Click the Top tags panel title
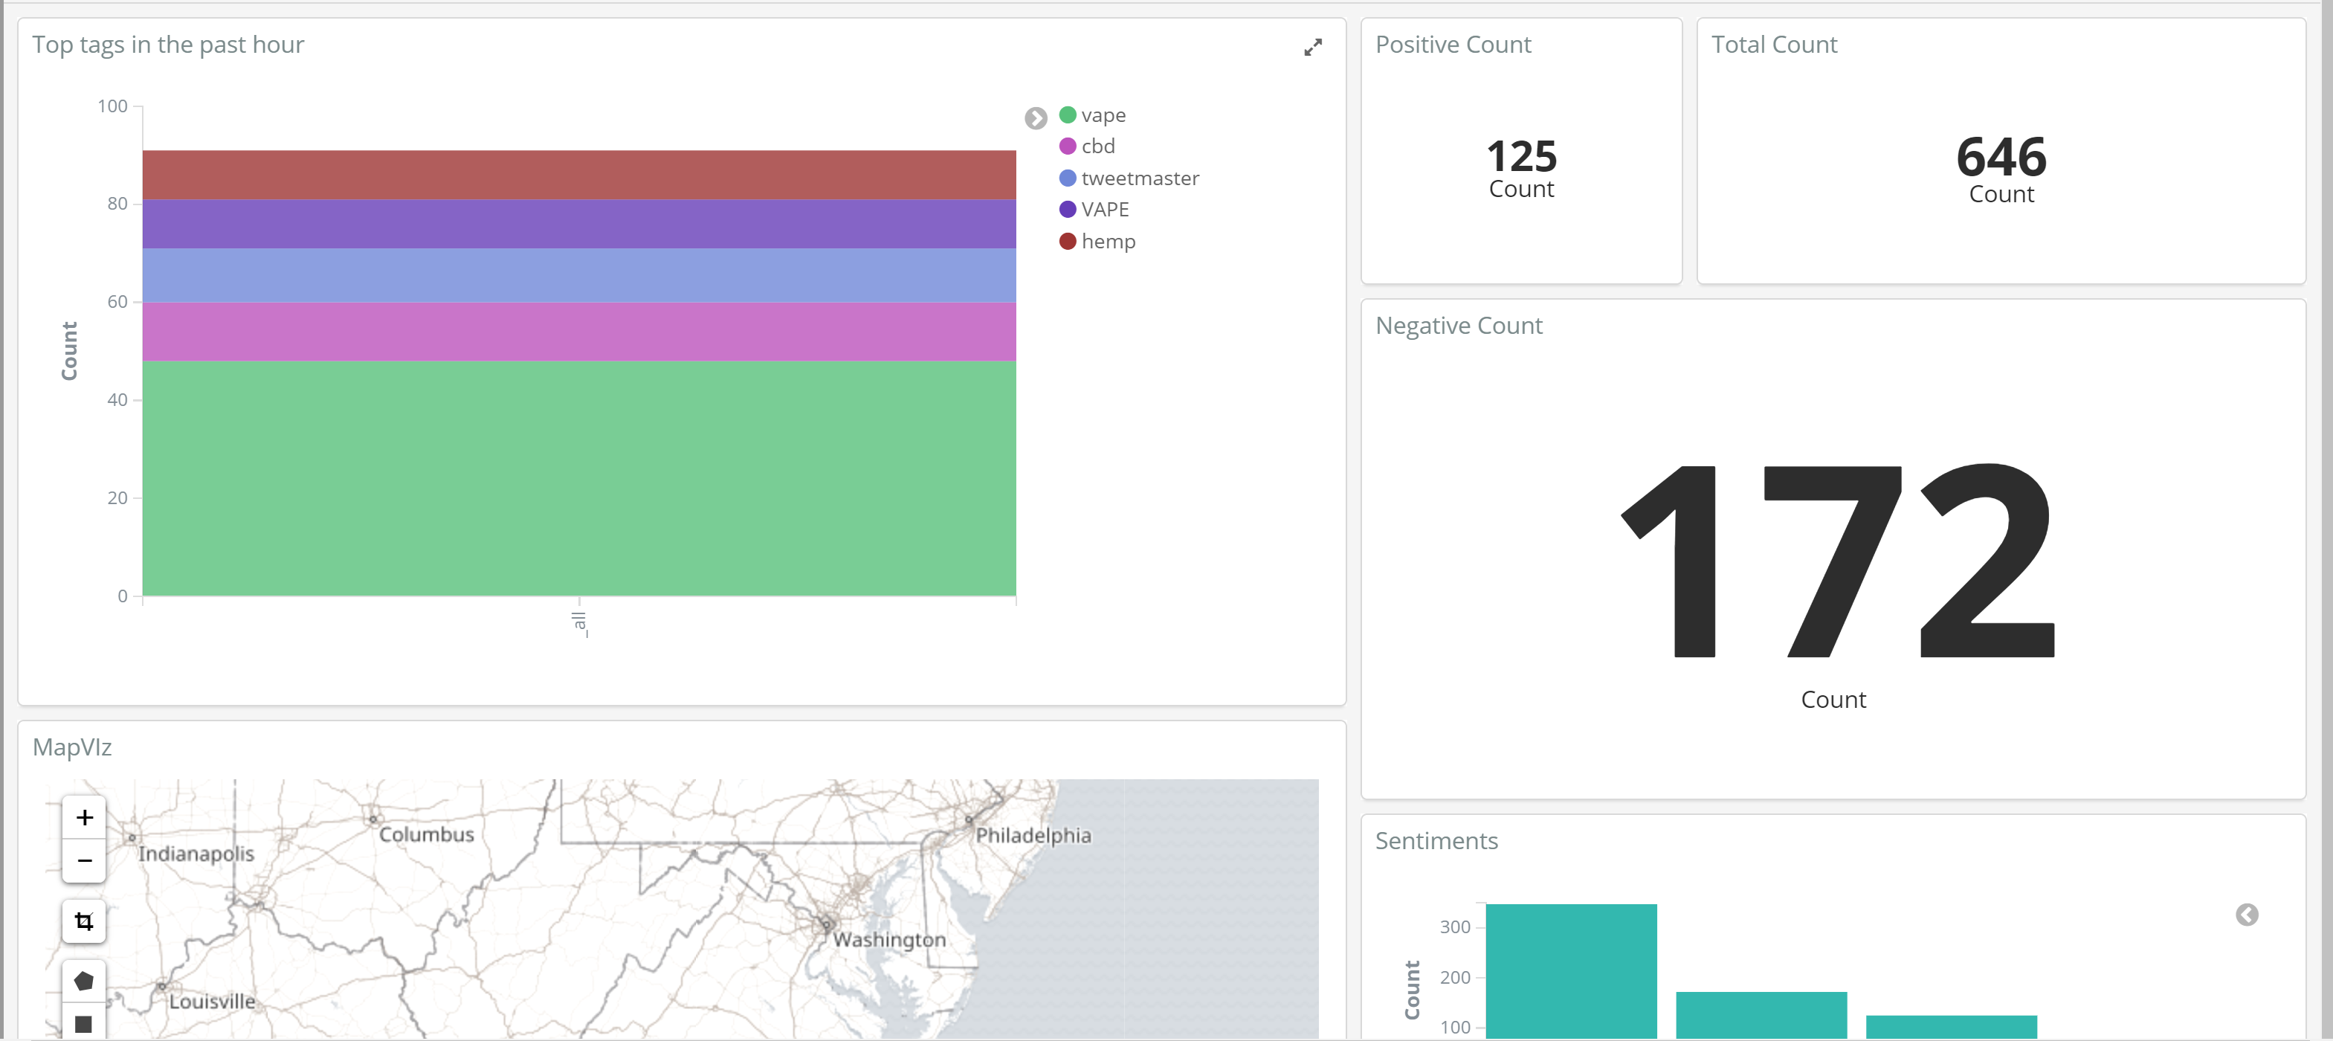2333x1041 pixels. tap(169, 45)
